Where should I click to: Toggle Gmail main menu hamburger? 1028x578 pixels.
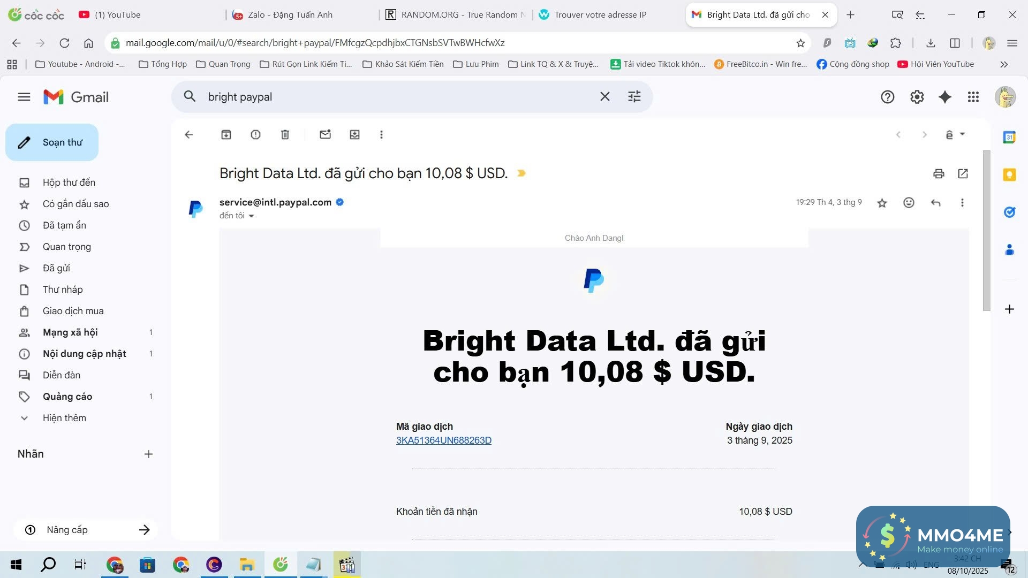point(24,97)
